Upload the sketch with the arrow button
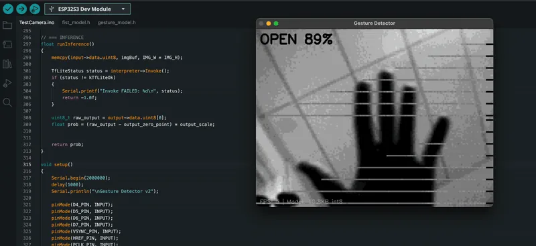The image size is (536, 246). tap(21, 9)
